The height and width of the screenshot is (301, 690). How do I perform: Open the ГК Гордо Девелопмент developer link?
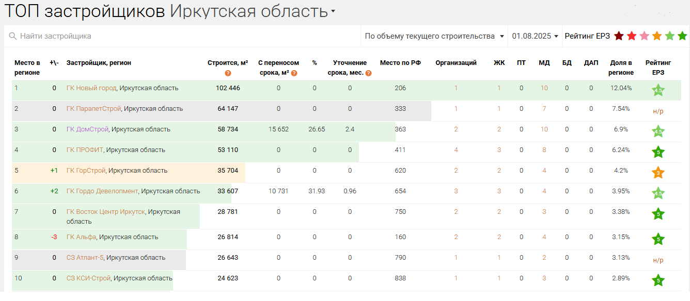102,191
